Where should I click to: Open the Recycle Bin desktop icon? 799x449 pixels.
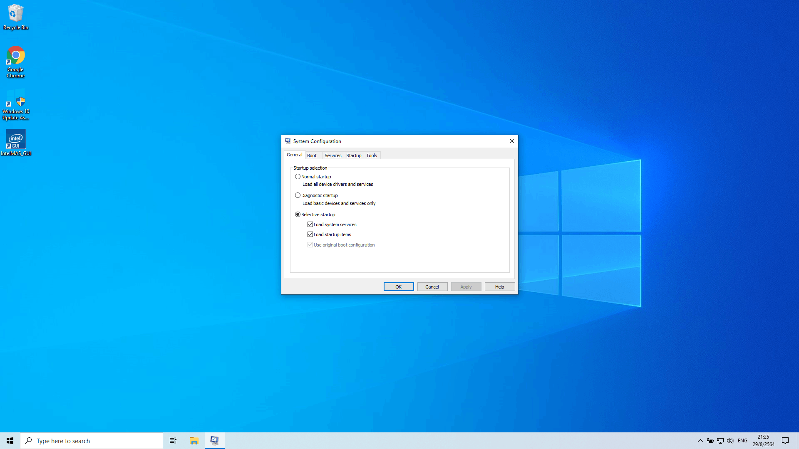pos(16,17)
